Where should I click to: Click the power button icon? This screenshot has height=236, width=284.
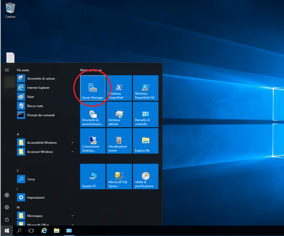tap(7, 219)
